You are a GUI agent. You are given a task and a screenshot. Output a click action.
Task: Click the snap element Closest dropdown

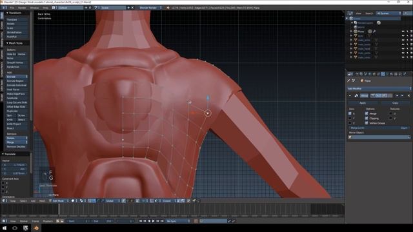[168, 200]
